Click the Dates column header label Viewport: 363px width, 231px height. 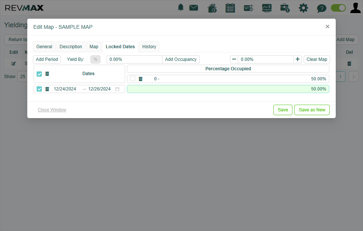click(89, 74)
